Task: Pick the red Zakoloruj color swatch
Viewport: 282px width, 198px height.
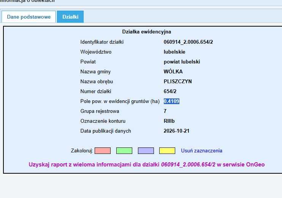Action: [x=103, y=151]
